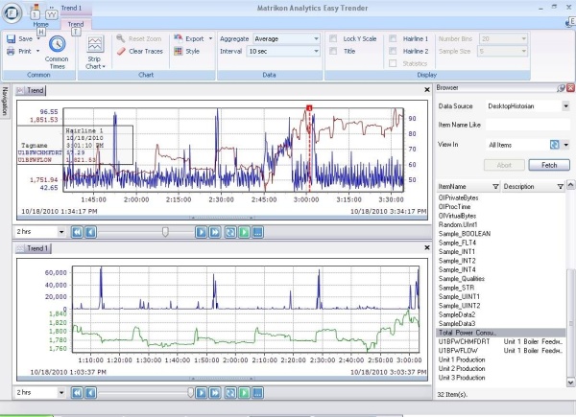576x417 pixels.
Task: Click the lower trend time slider thumb
Action: (190, 392)
